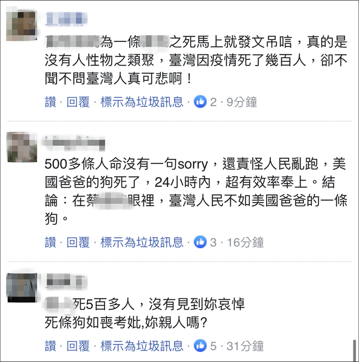359x362 pixels.
Task: Open the first commenter's blurred name
Action: pos(66,18)
